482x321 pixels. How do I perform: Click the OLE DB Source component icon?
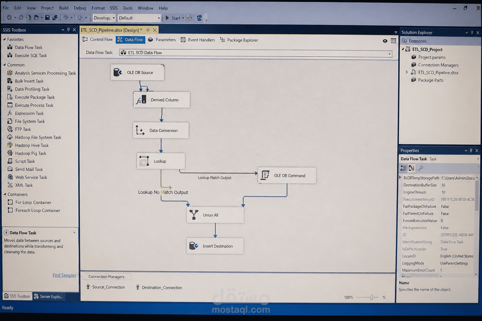(118, 72)
